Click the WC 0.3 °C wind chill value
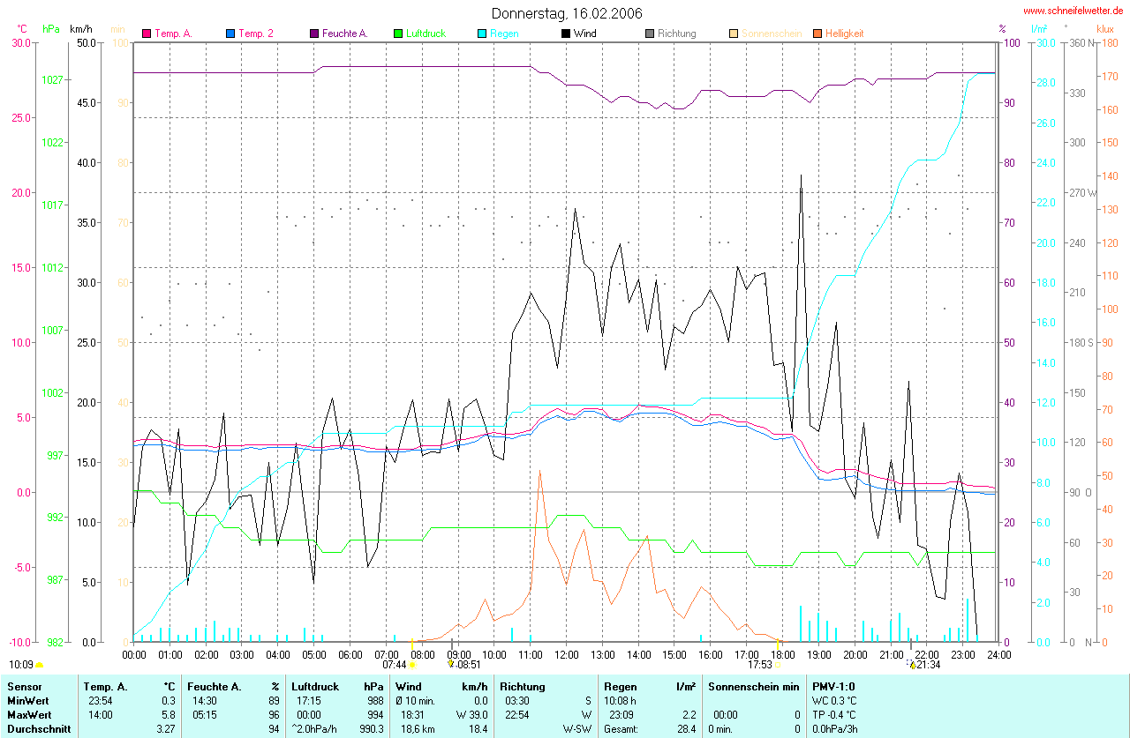1130x738 pixels. (835, 700)
